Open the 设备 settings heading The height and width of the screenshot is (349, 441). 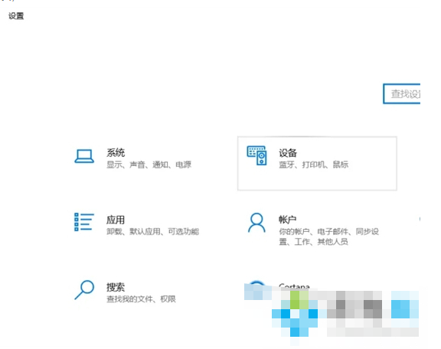(x=288, y=153)
